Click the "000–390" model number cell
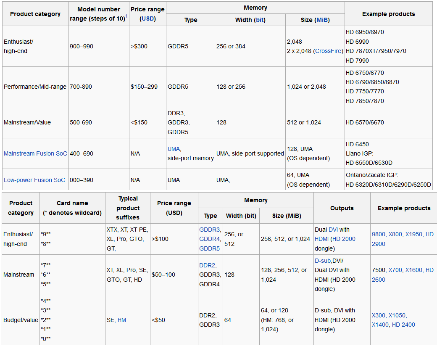437x346 pixels. (99, 180)
